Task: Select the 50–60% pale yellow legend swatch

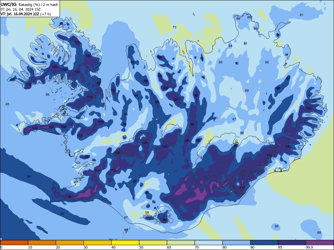Action: coord(153,243)
